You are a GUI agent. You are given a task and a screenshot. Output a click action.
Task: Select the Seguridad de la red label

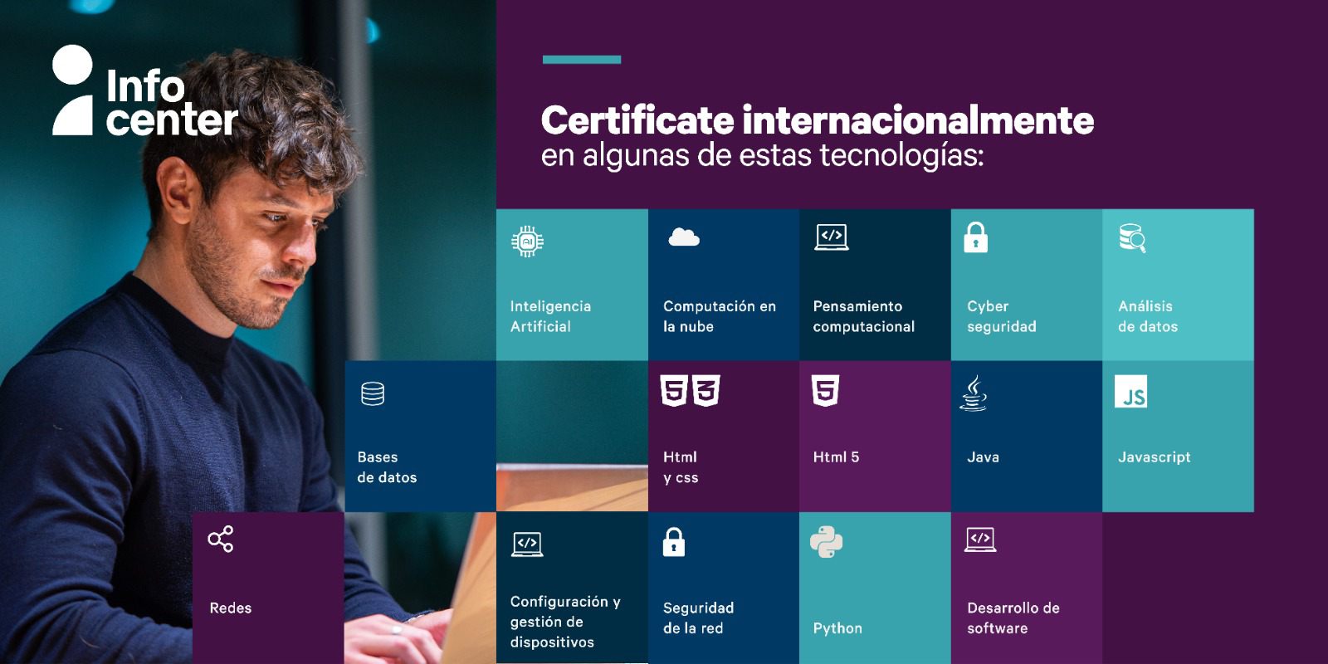click(698, 618)
